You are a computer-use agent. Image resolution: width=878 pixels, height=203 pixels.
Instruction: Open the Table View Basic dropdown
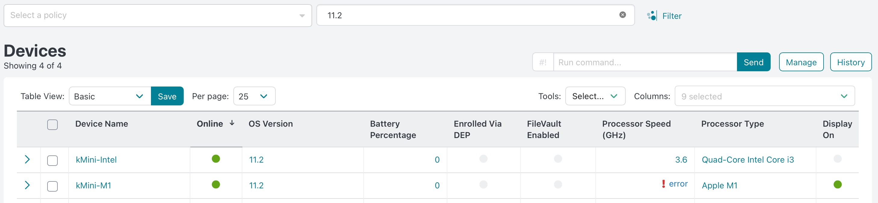(x=109, y=96)
